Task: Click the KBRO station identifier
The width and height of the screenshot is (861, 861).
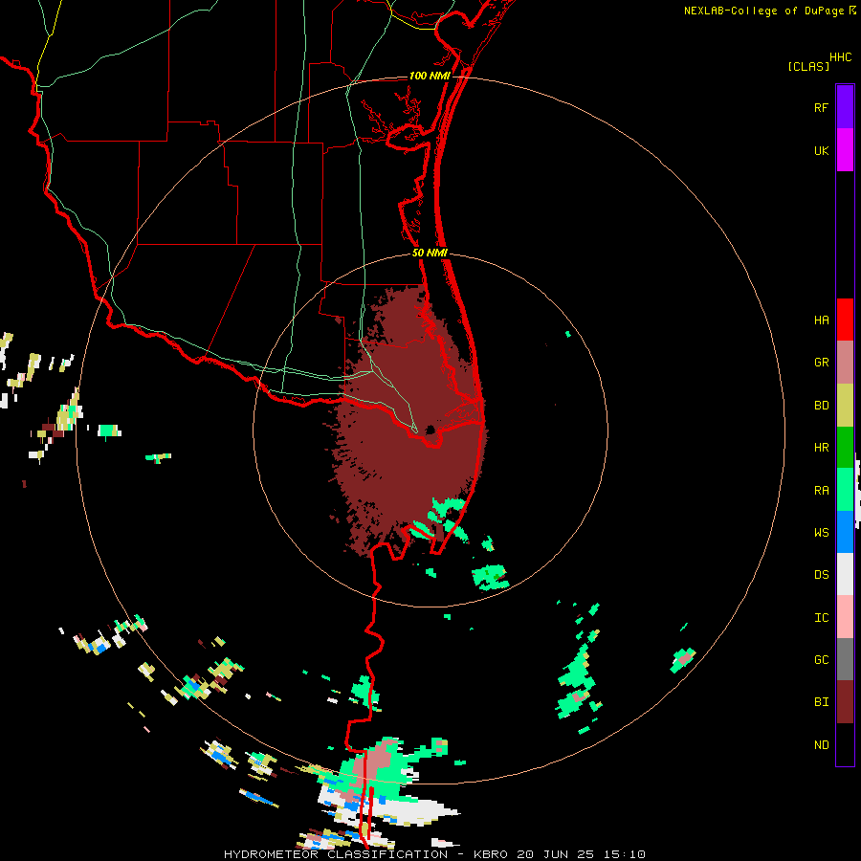Action: [x=491, y=854]
